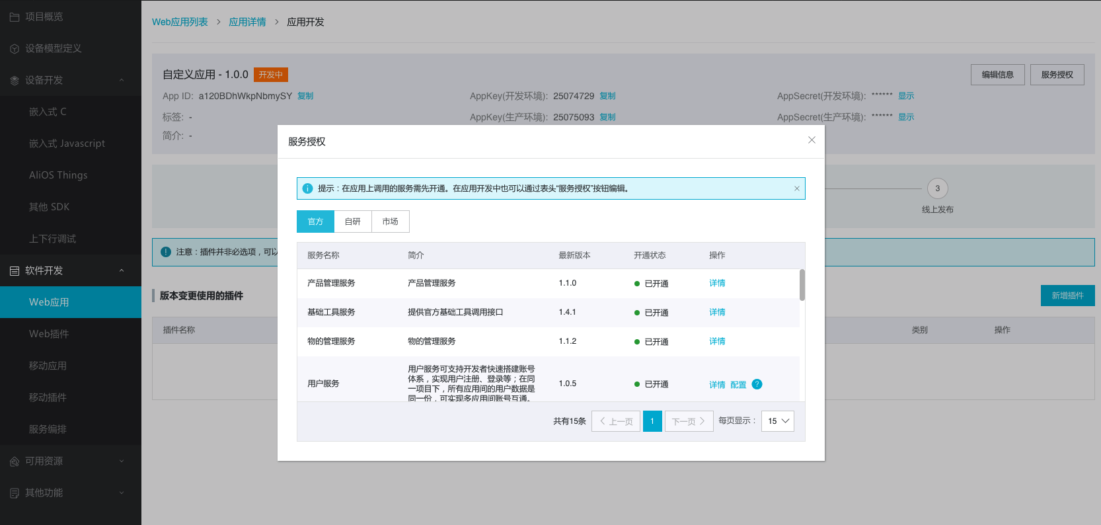Click the 软件开发 sidebar icon
This screenshot has width=1101, height=525.
(x=15, y=270)
